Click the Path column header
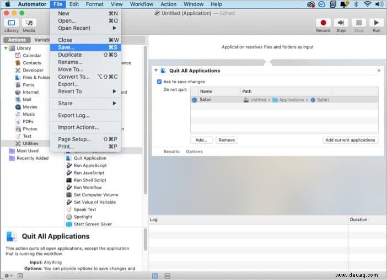 286,91
